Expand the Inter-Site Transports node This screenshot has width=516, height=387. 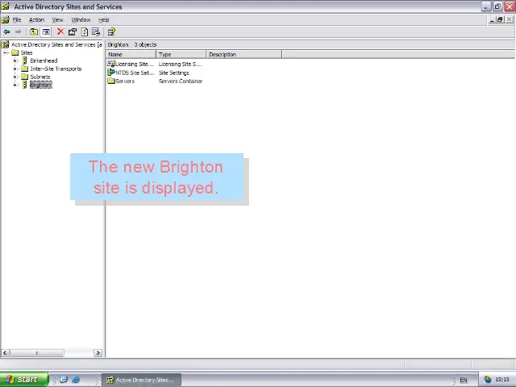(x=15, y=69)
